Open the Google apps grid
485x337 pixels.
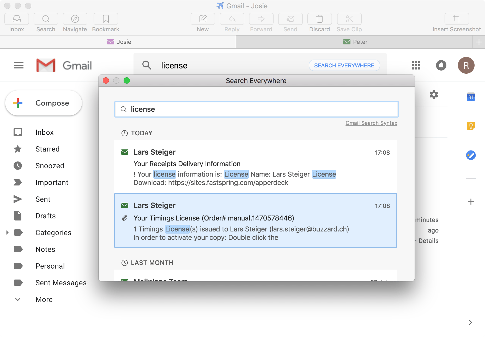[416, 65]
